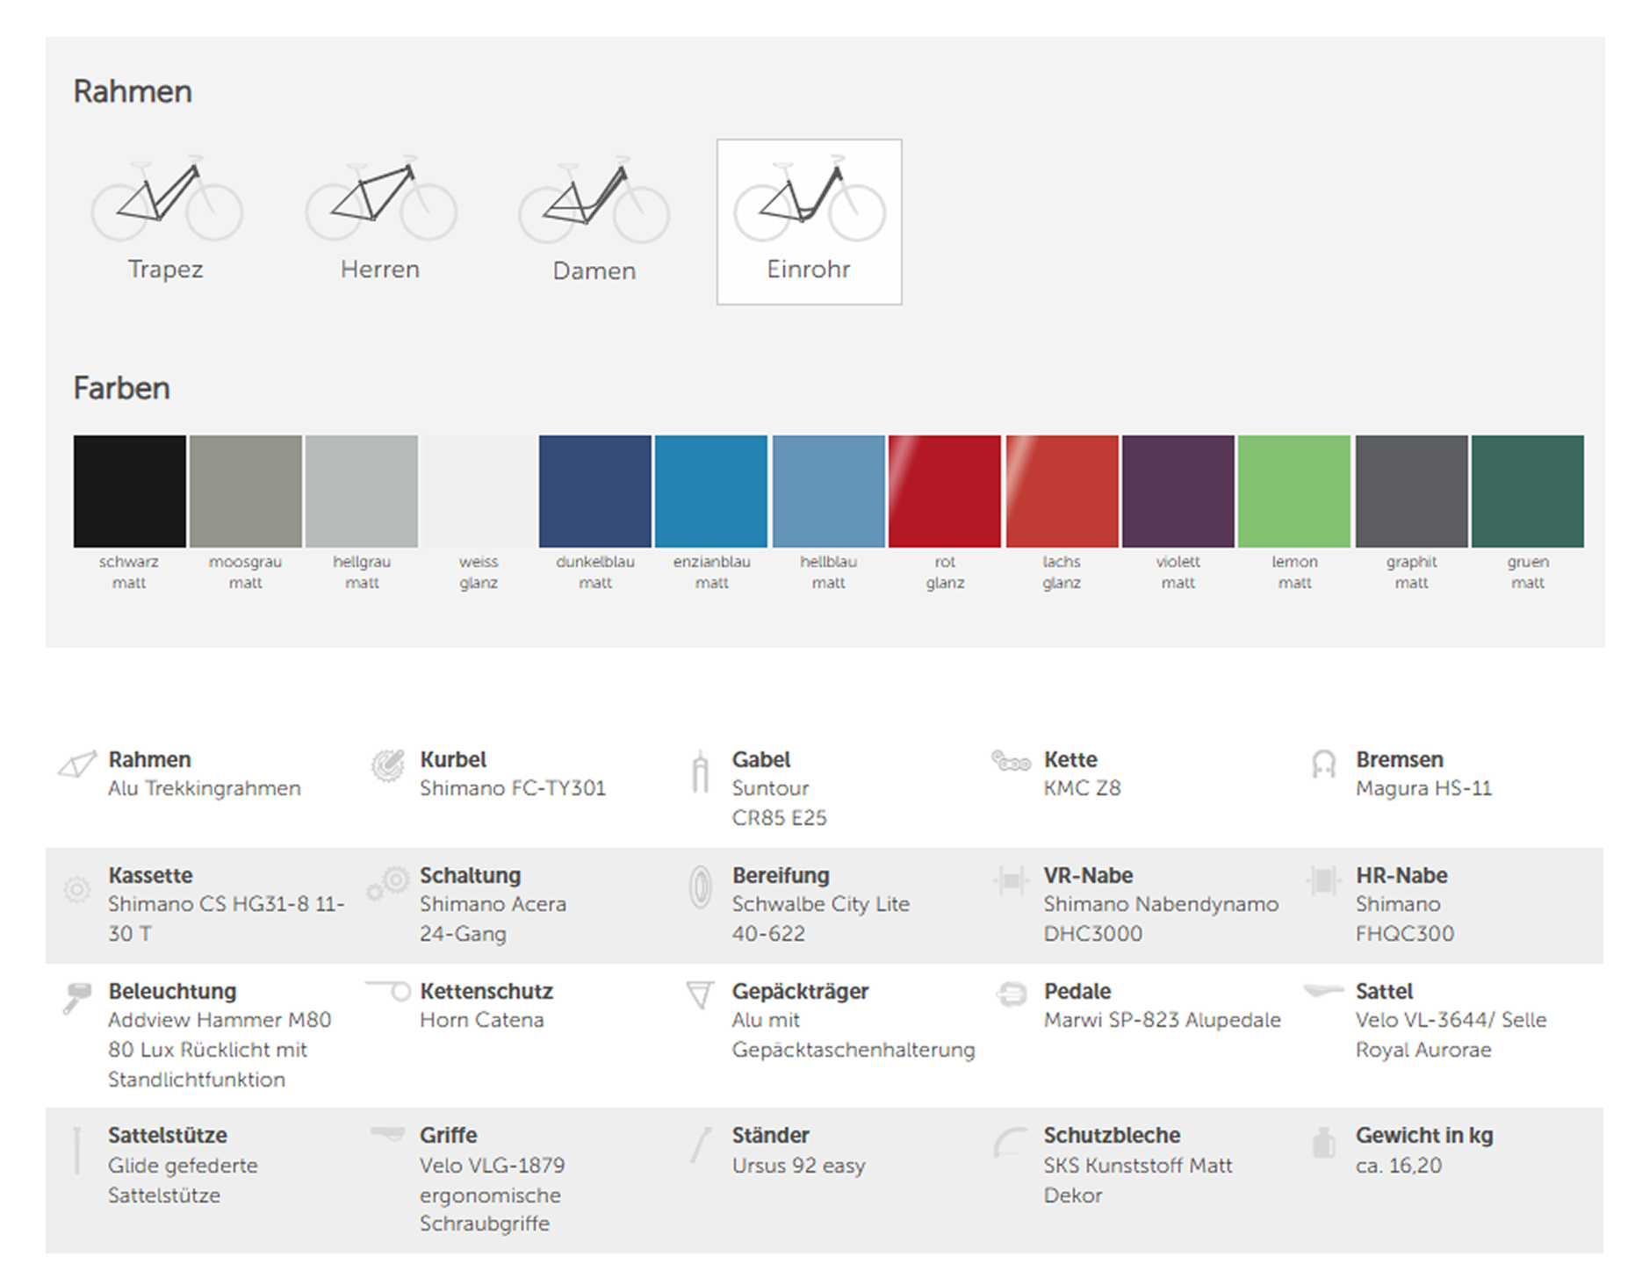Click the Gewicht in kg label
1635x1285 pixels.
(1424, 1135)
